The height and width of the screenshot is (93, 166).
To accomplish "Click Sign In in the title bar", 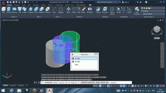I will click(x=126, y=2).
